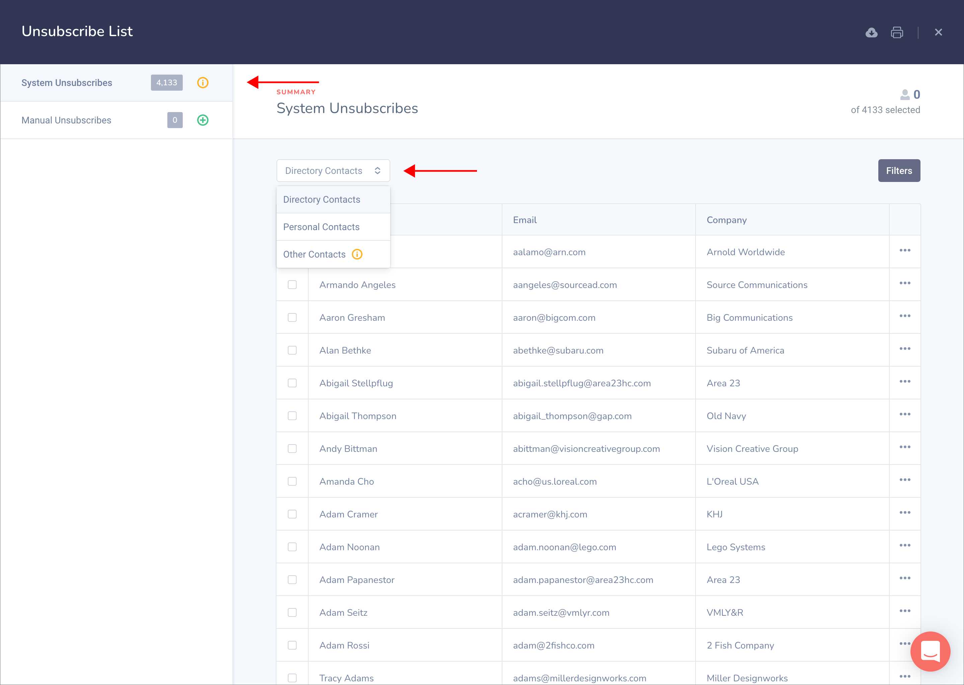Viewport: 964px width, 685px height.
Task: Select the Armando Angeles checkbox
Action: click(x=292, y=285)
